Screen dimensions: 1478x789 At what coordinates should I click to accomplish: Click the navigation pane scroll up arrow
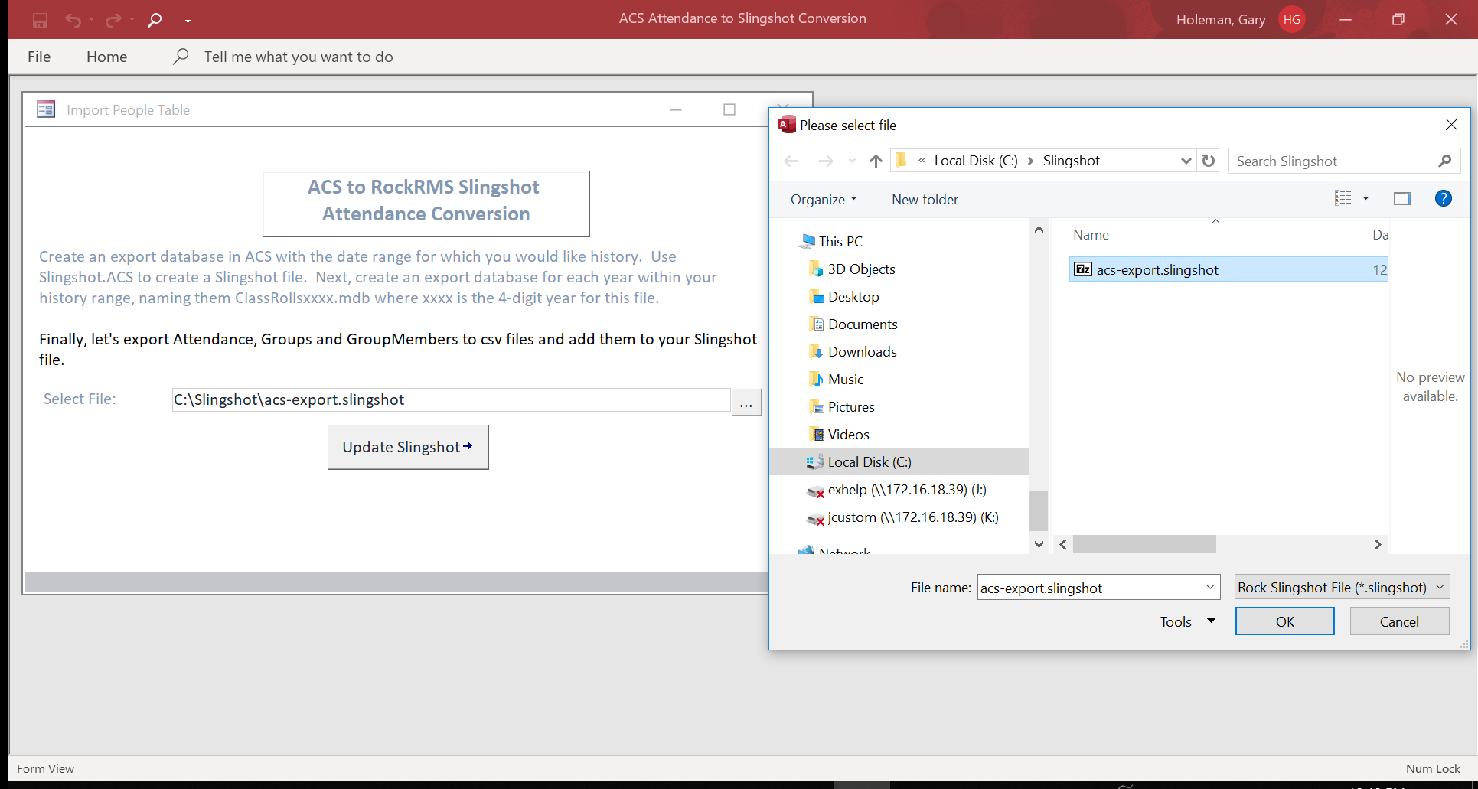[1039, 230]
